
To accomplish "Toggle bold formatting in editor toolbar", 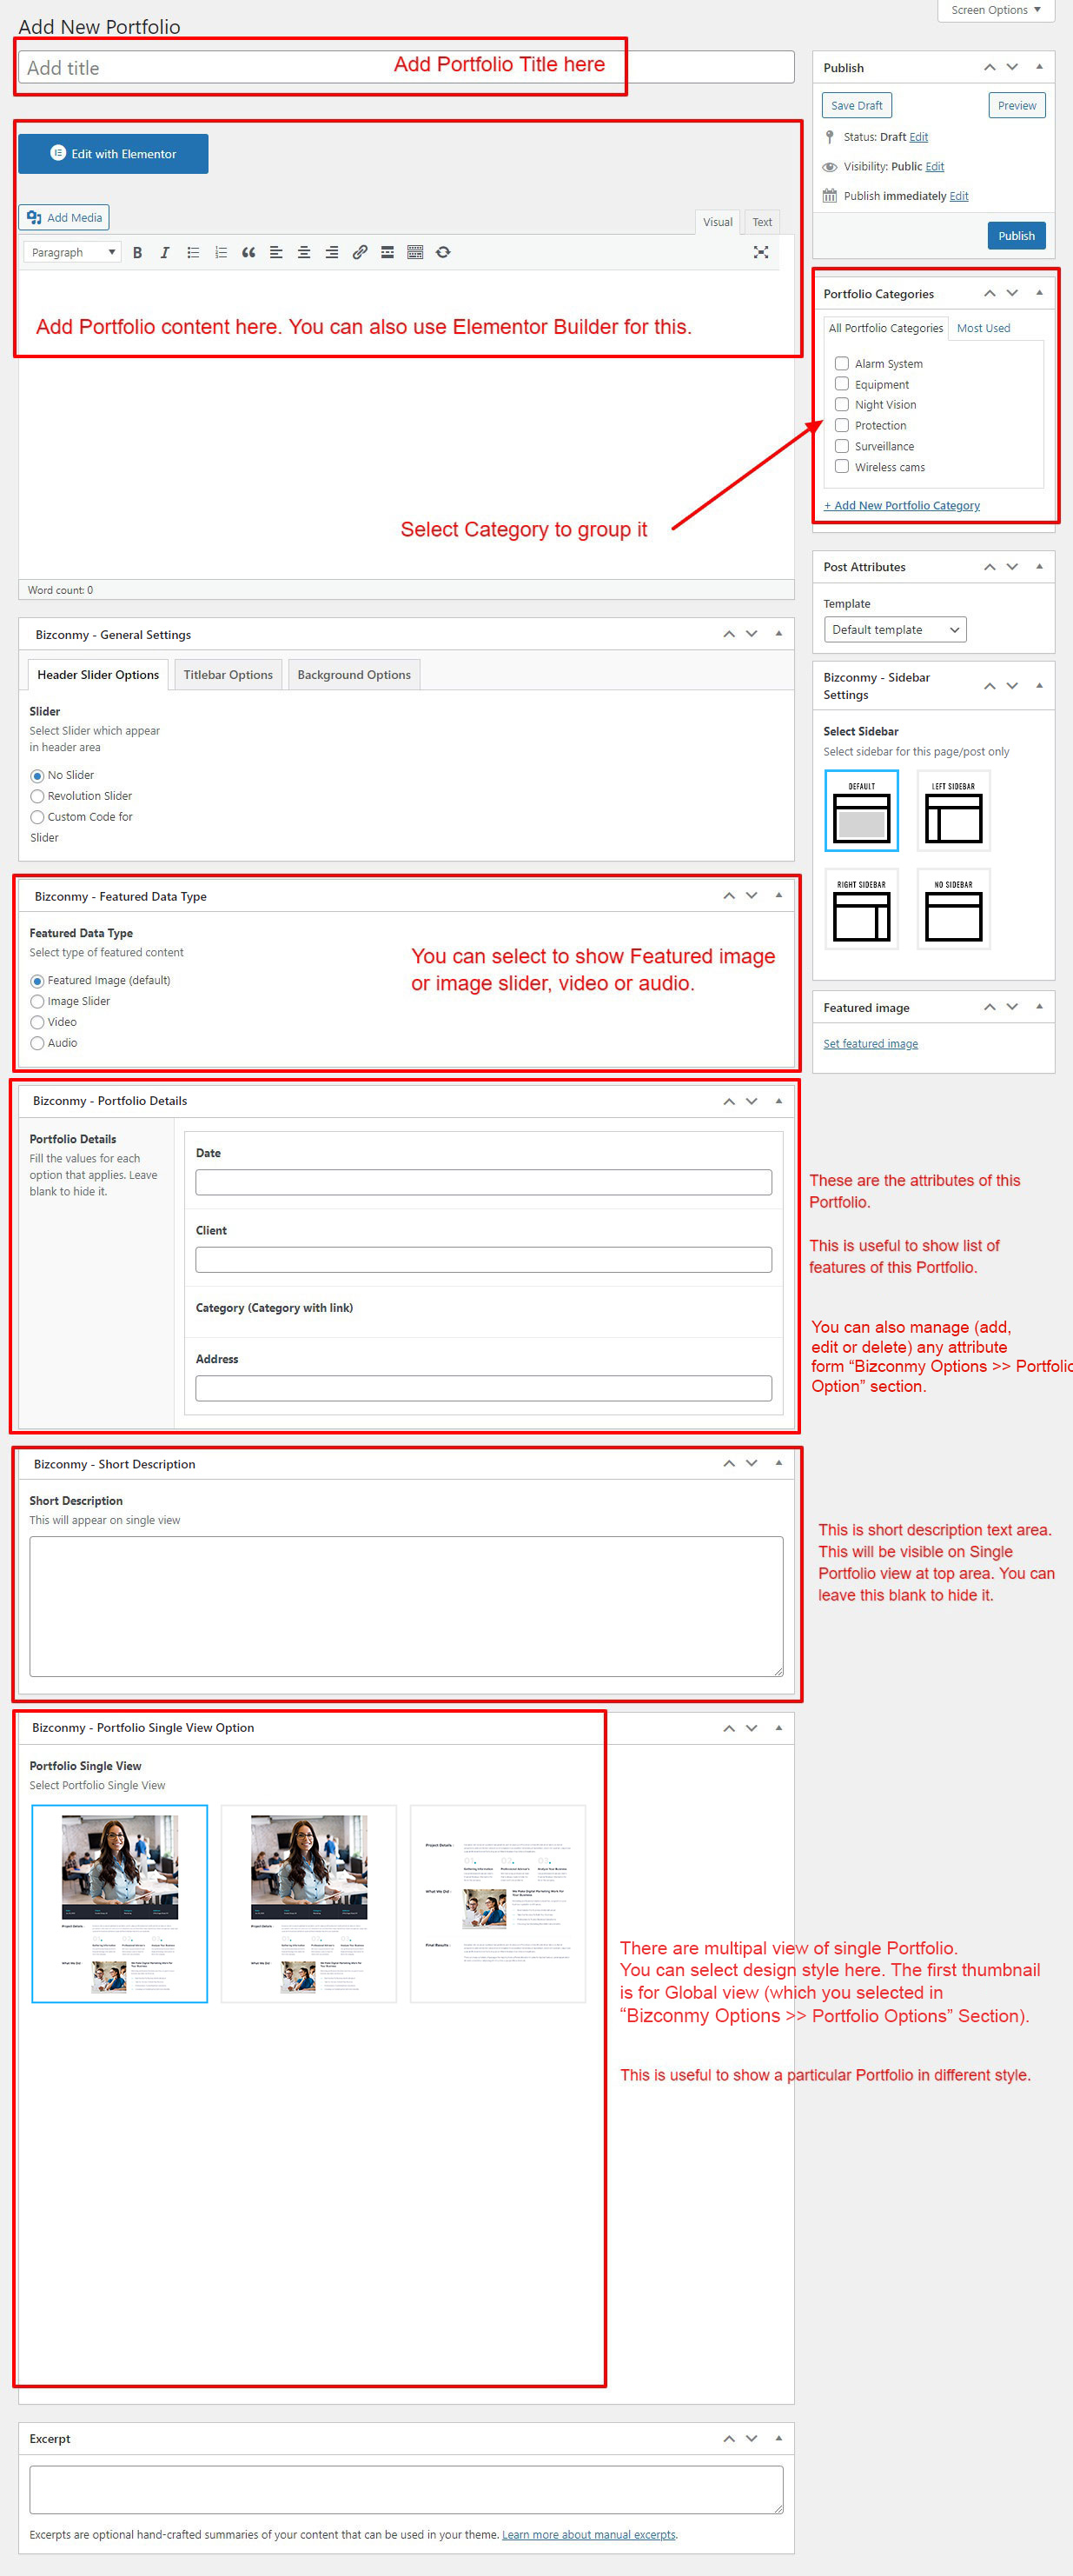I will pyautogui.click(x=138, y=253).
